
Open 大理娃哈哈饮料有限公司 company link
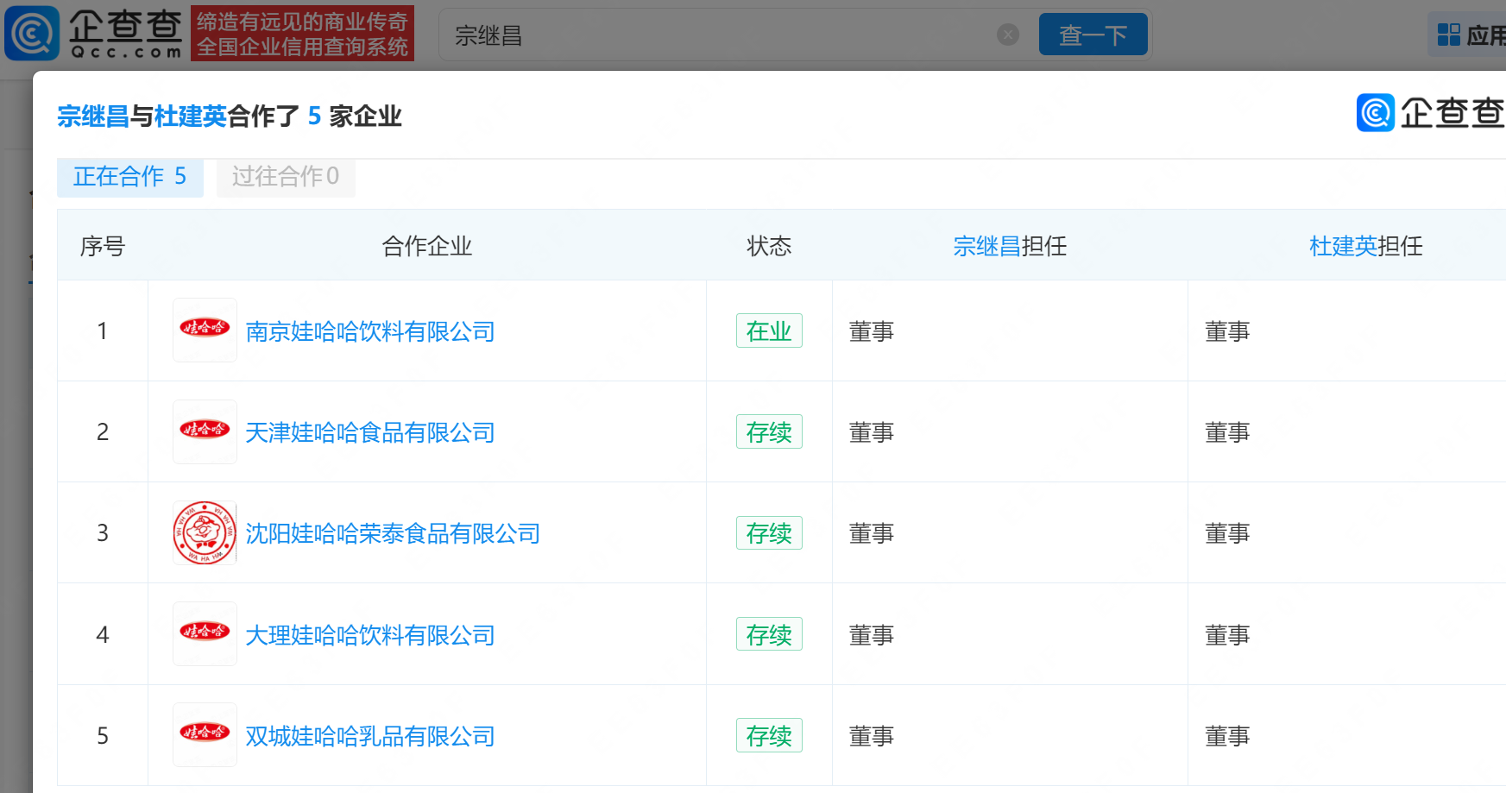click(x=370, y=635)
